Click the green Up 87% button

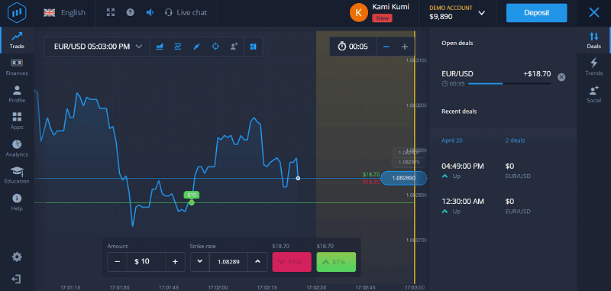coord(336,262)
